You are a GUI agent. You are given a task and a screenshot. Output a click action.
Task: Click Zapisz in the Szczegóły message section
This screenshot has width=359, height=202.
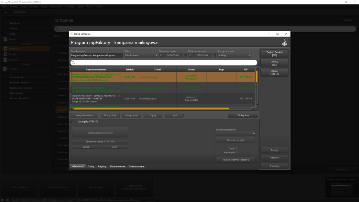[86, 147]
